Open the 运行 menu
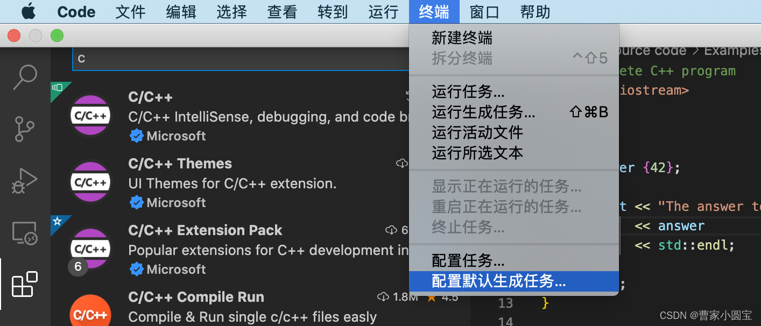The width and height of the screenshot is (761, 326). [x=384, y=11]
